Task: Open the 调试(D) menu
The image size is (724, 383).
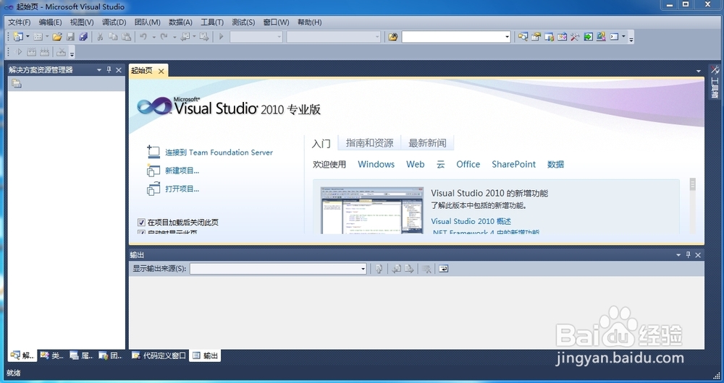Action: pos(114,22)
